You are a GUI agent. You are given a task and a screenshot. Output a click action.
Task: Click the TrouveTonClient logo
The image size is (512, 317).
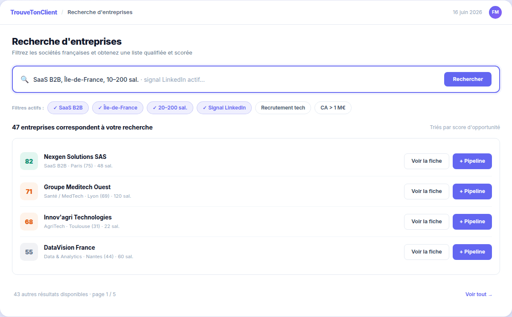pos(34,12)
